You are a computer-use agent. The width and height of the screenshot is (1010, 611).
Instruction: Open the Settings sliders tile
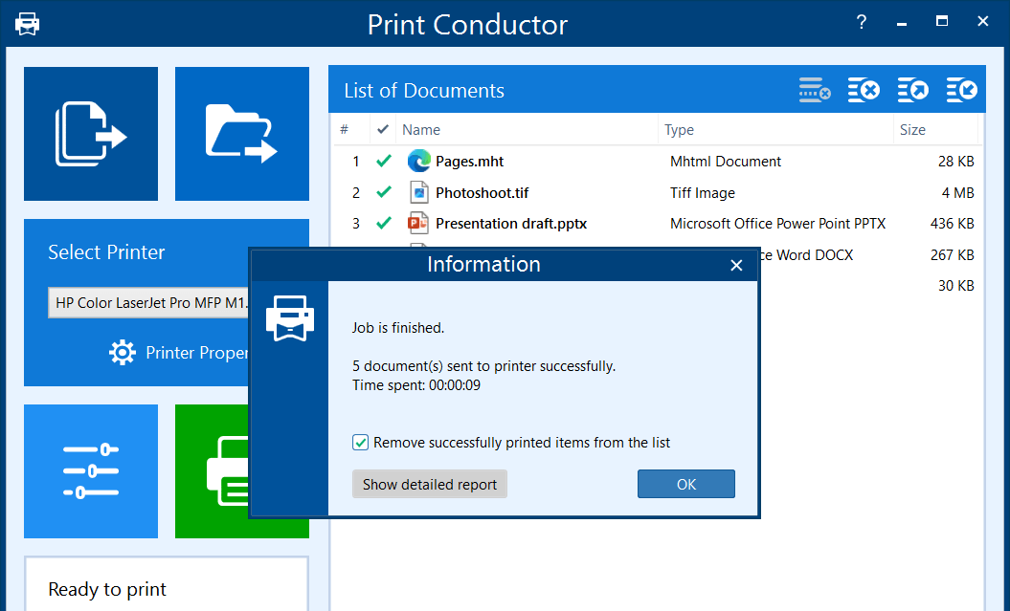point(91,470)
